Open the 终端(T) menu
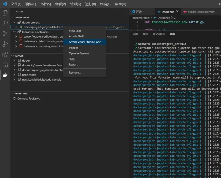Viewport: 221px width, 178px height. click(105, 4)
